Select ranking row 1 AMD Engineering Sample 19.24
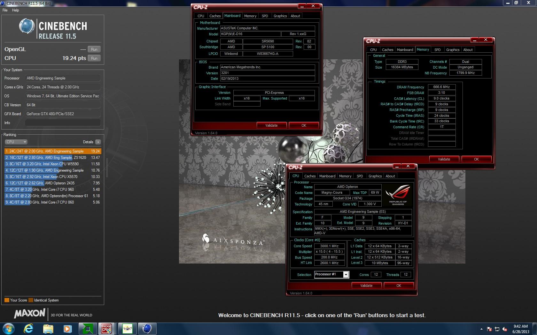This screenshot has width=537, height=335. pyautogui.click(x=53, y=151)
